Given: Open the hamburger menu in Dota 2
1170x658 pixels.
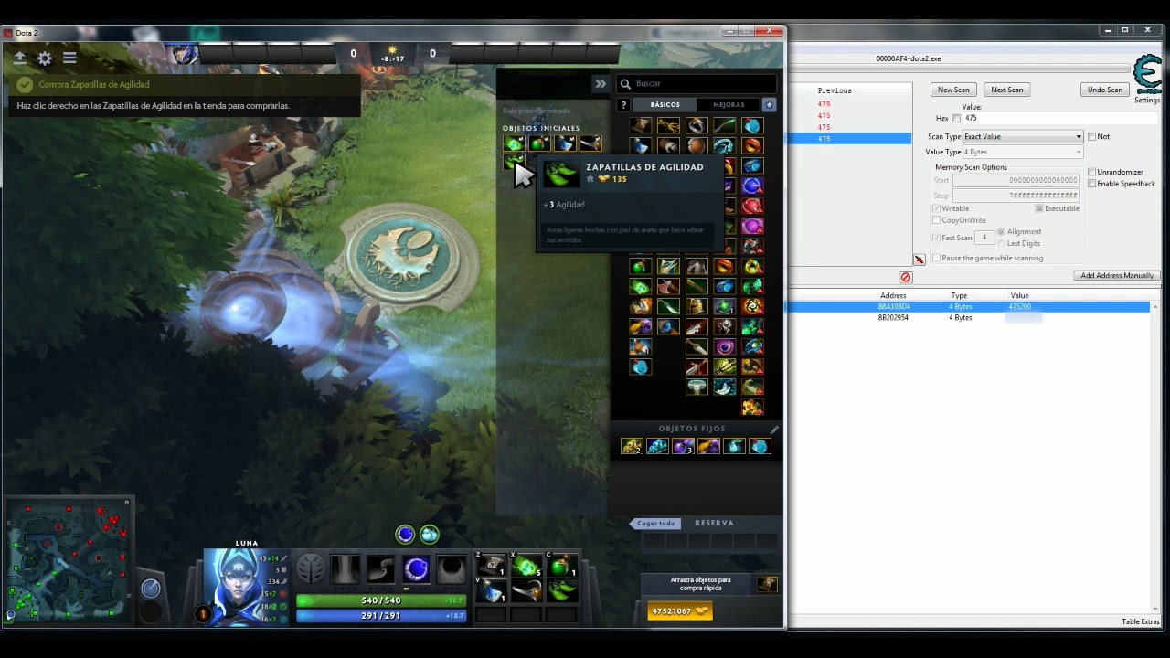Looking at the screenshot, I should point(69,58).
